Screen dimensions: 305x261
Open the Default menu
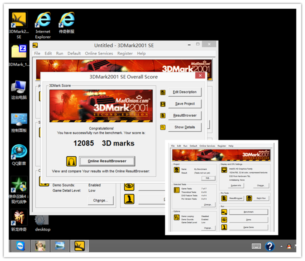[74, 53]
